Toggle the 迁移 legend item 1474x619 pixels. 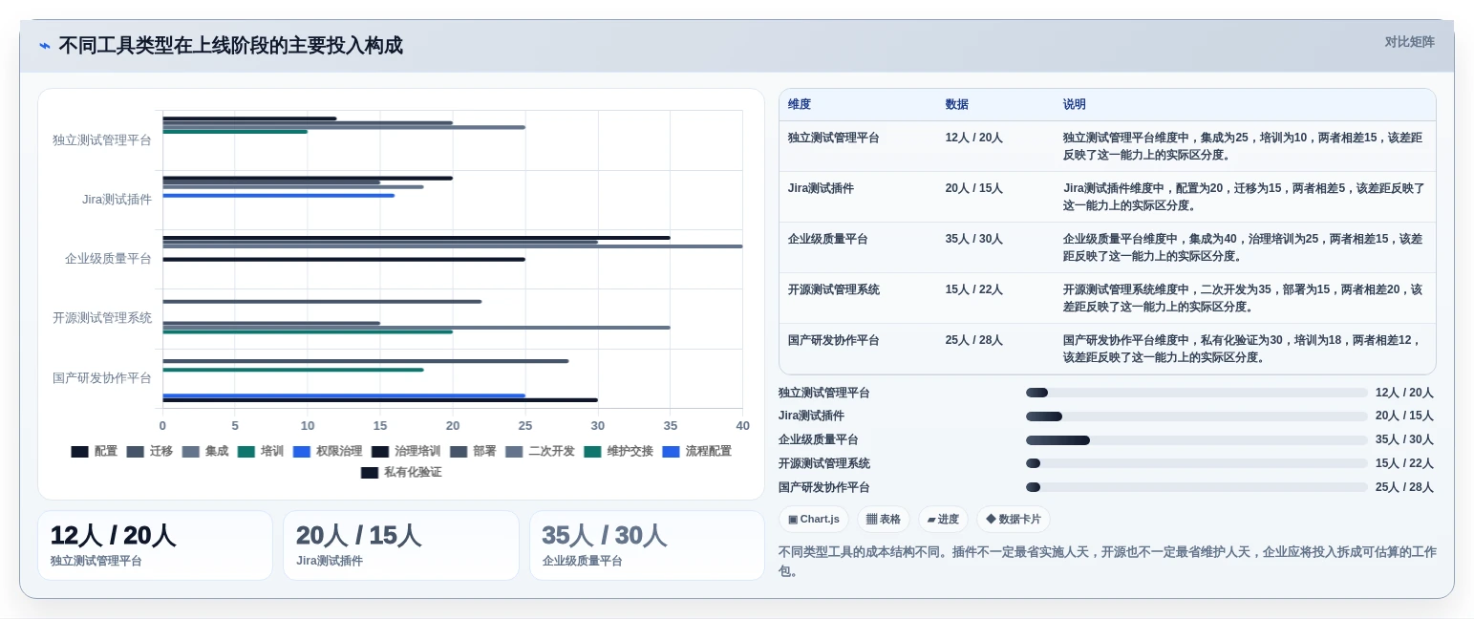pyautogui.click(x=150, y=451)
